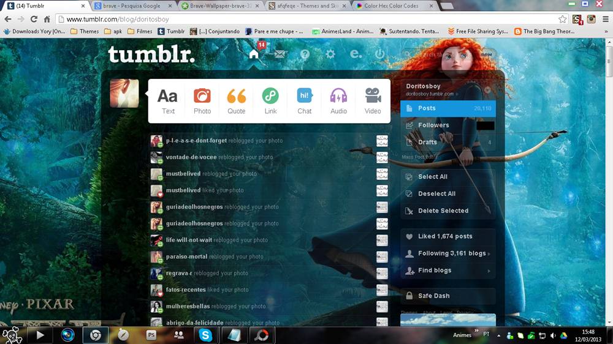The height and width of the screenshot is (344, 613).
Task: Toggle the Safe Dash lock option
Action: 448,296
